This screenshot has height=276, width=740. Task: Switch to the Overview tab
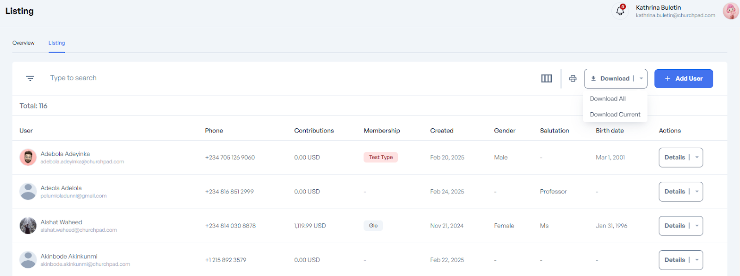point(23,43)
